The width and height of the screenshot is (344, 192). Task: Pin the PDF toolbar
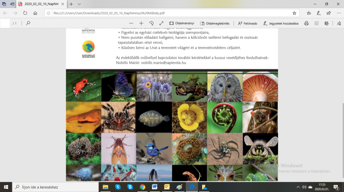339,23
